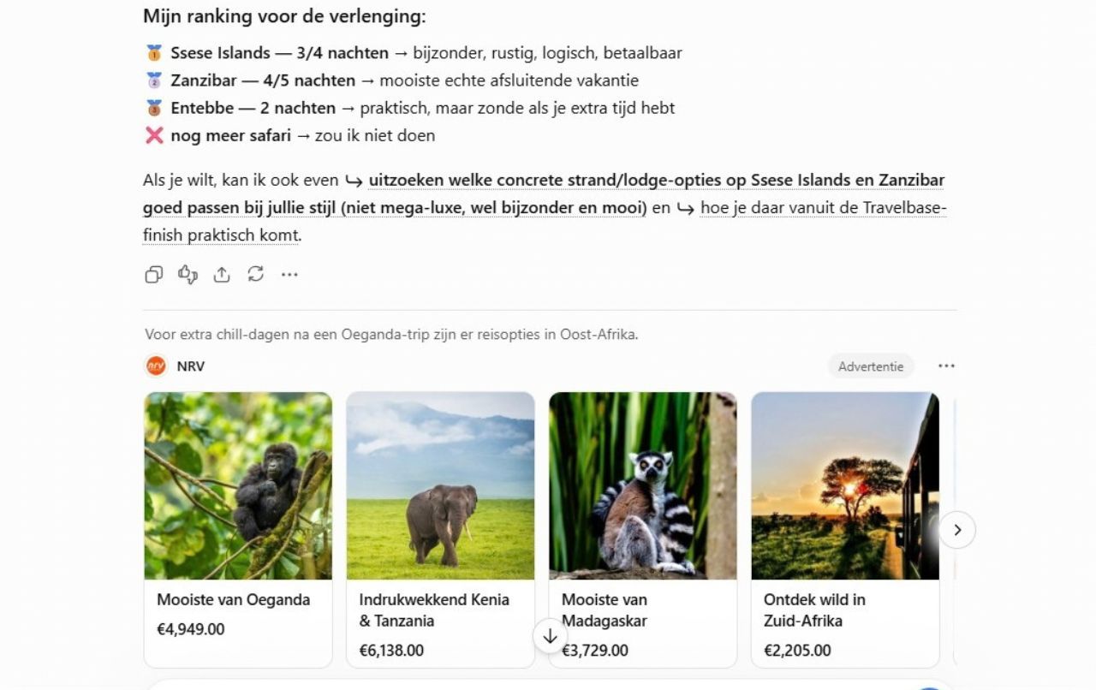Show next travel cards with the right chevron
Screen dimensions: 1096x690
pyautogui.click(x=957, y=530)
